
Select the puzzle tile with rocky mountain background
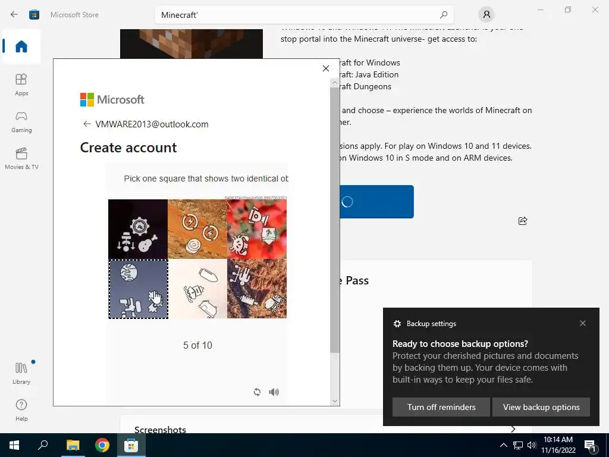click(x=257, y=289)
